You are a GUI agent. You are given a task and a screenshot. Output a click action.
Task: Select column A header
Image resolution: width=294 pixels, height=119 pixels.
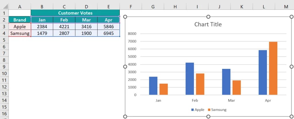pos(20,7)
